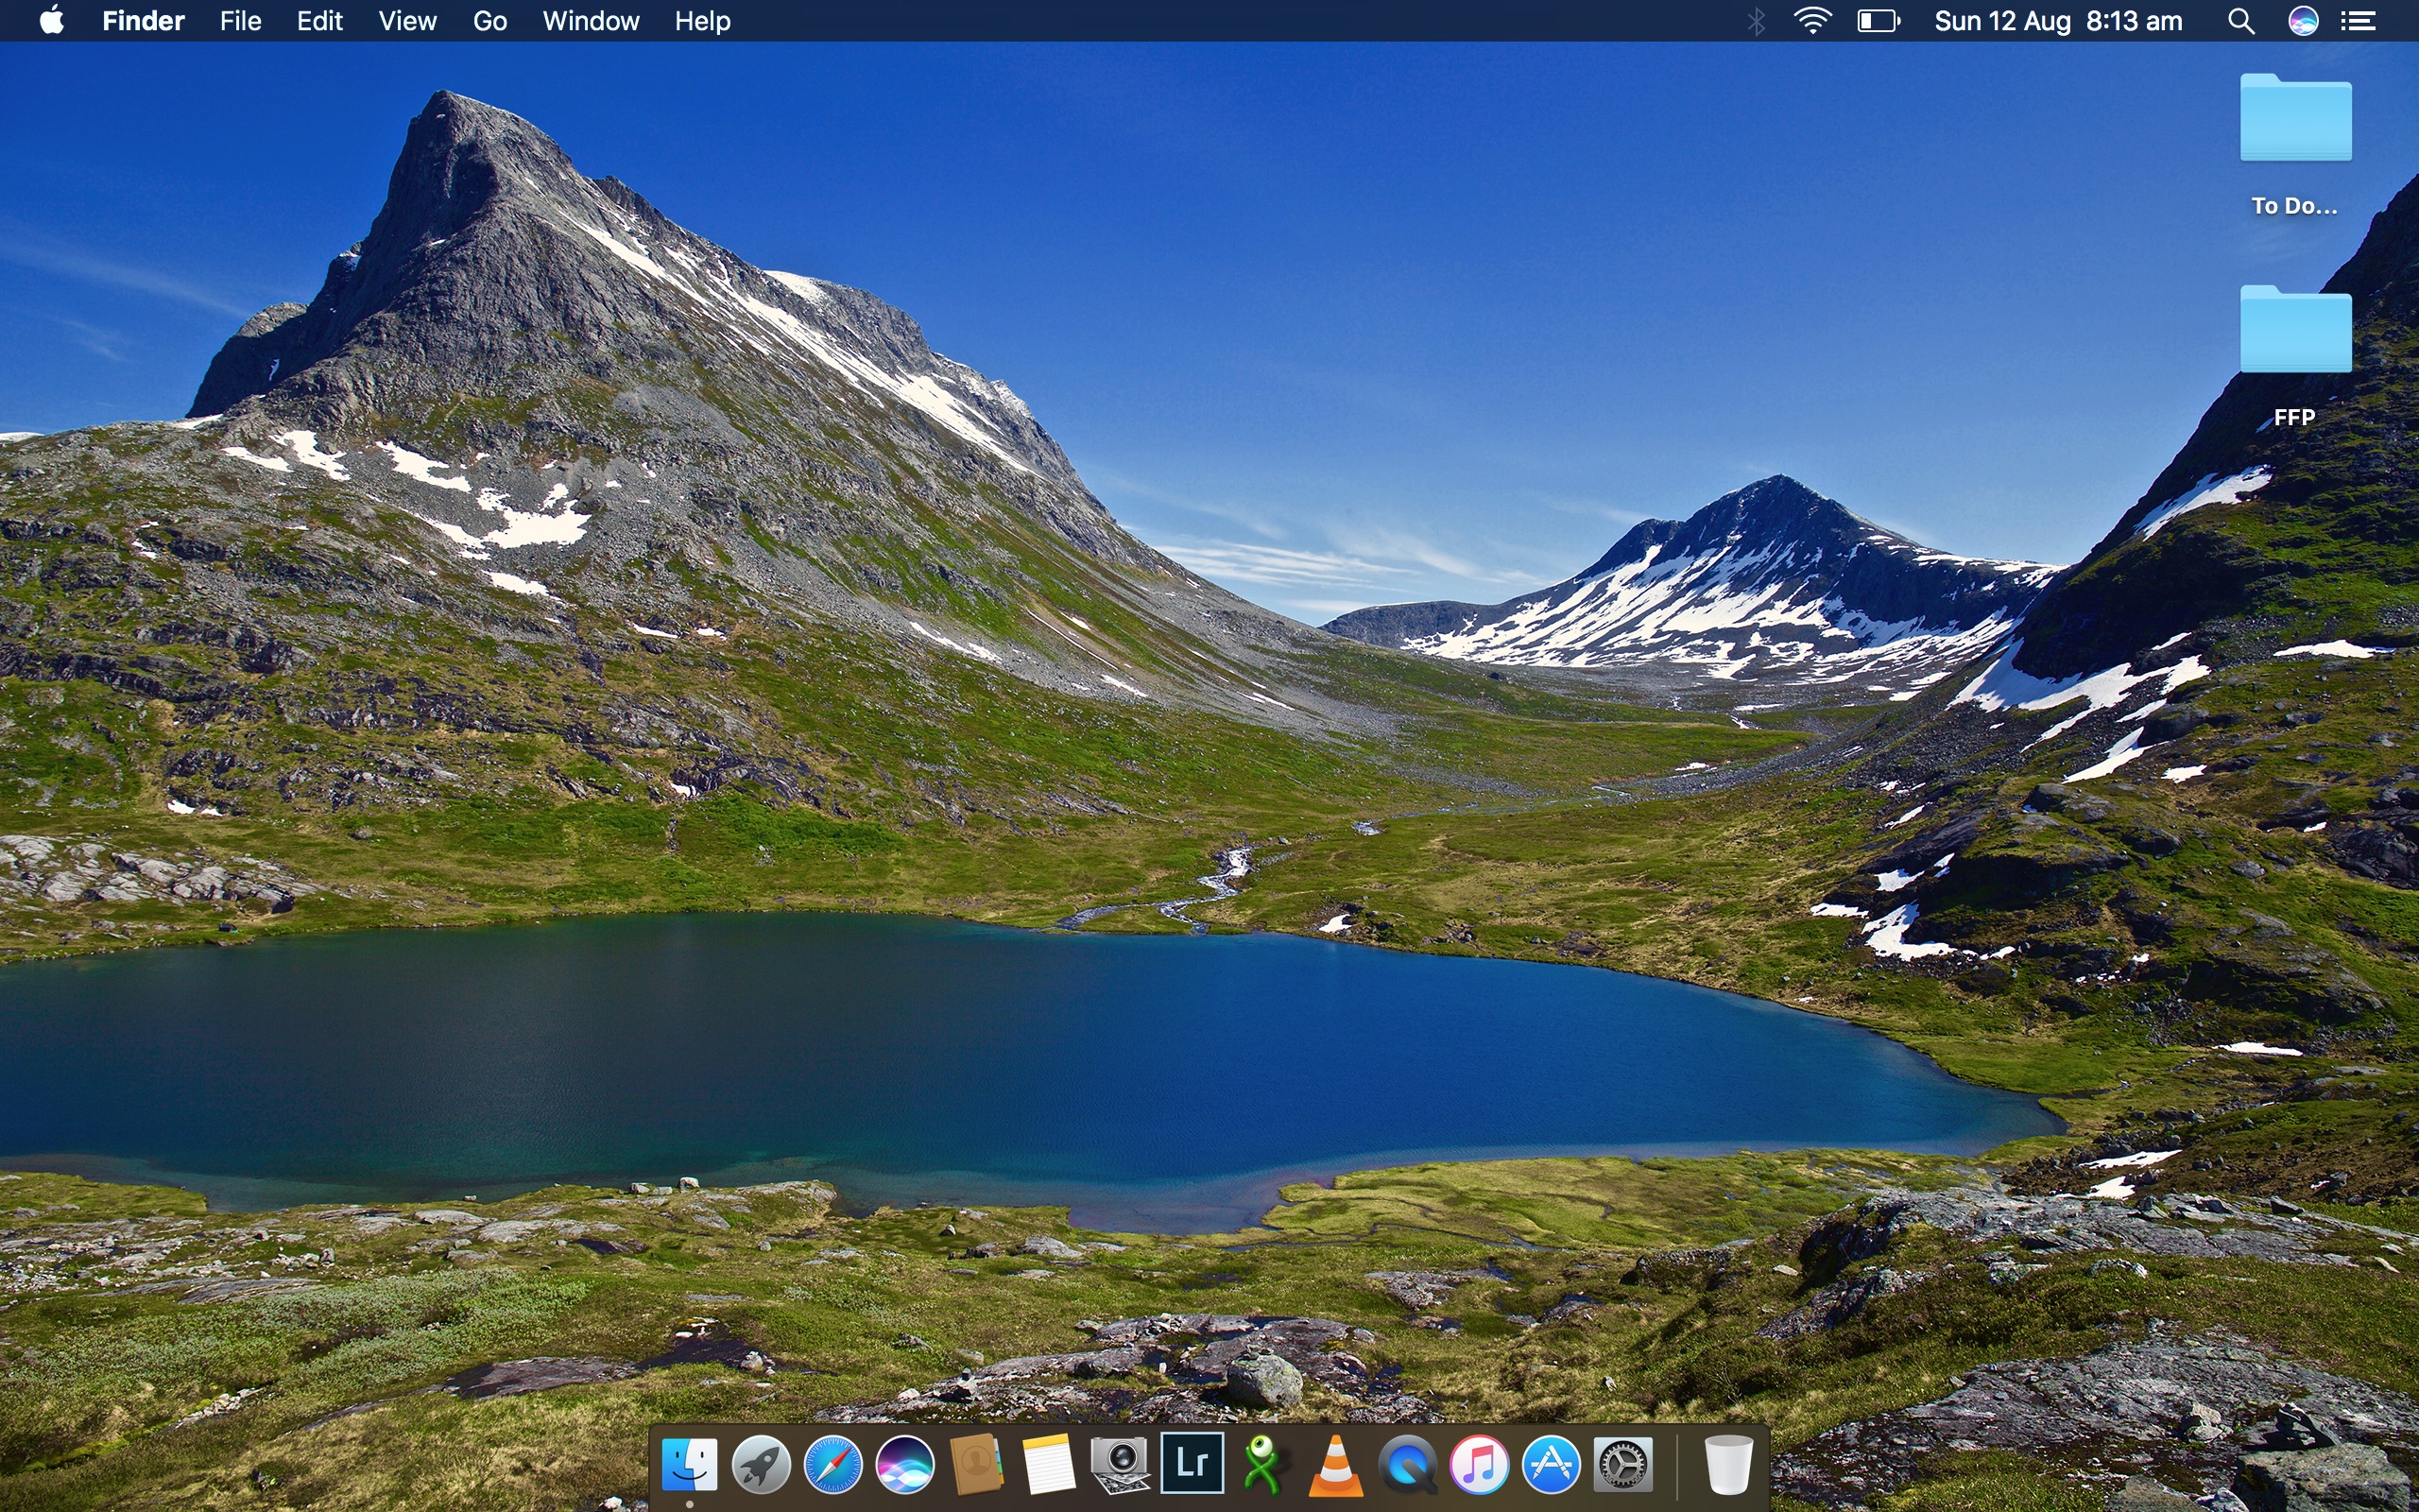The width and height of the screenshot is (2419, 1512).
Task: Open the Contacts app in Dock
Action: (x=977, y=1465)
